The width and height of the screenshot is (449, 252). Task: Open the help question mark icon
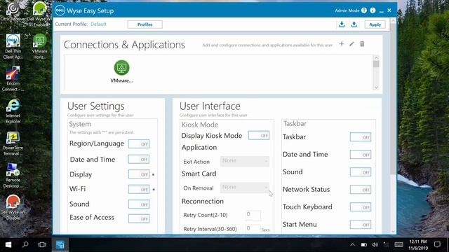(364, 10)
